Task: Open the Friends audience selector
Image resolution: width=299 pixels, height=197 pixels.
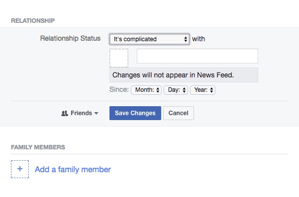Action: pyautogui.click(x=80, y=113)
